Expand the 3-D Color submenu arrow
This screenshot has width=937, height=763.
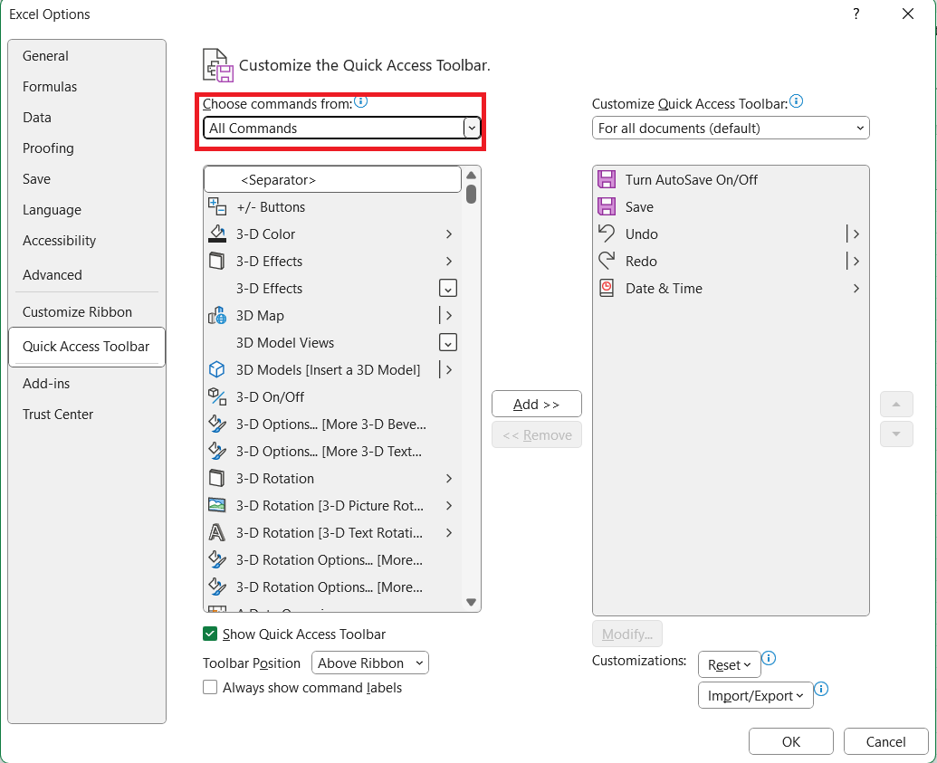tap(449, 234)
